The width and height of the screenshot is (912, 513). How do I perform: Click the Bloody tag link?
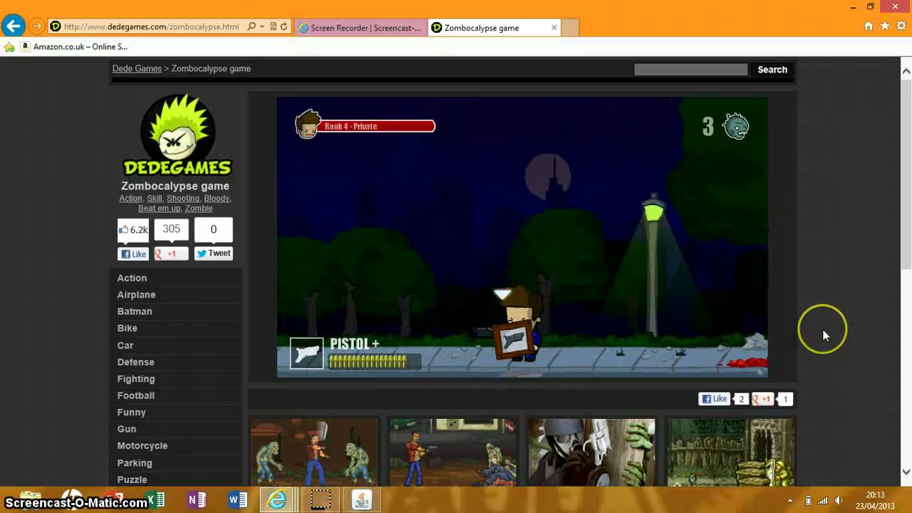pos(217,198)
